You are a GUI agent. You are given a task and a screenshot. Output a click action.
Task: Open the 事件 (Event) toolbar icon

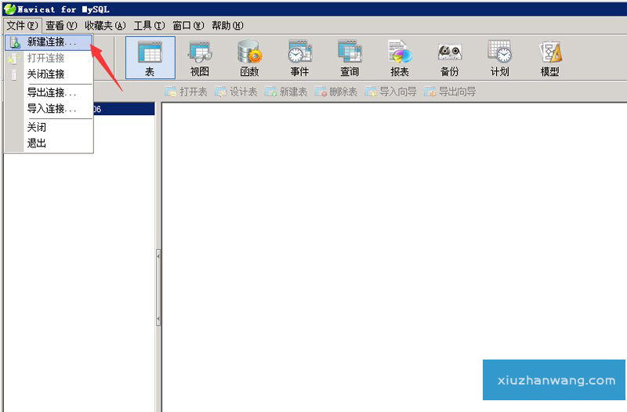299,57
